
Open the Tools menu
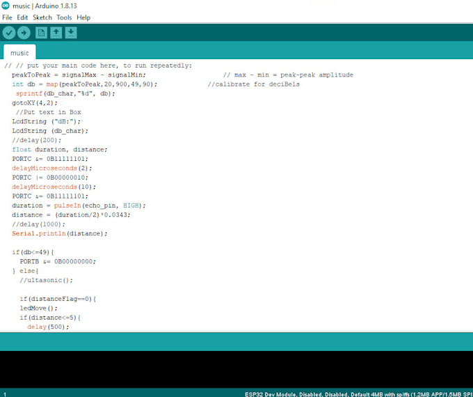(x=64, y=17)
